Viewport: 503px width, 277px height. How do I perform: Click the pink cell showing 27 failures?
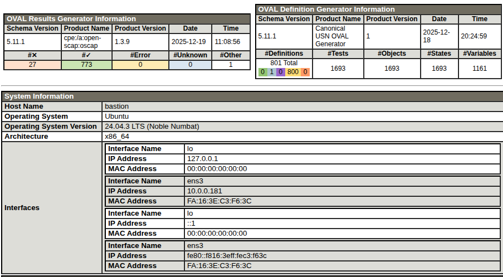[32, 65]
